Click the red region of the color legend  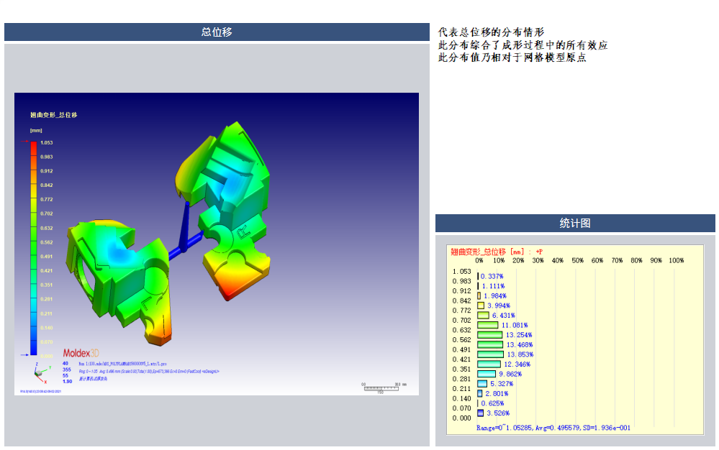[x=33, y=155]
